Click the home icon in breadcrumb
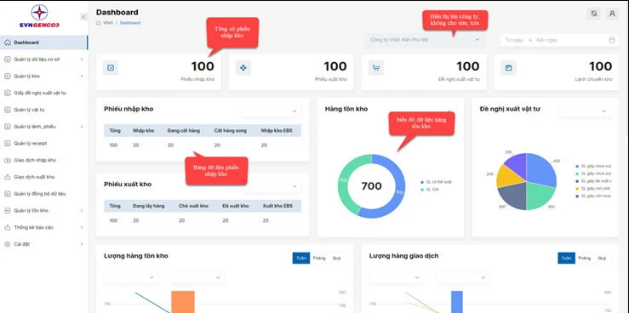The height and width of the screenshot is (313, 629). (98, 23)
